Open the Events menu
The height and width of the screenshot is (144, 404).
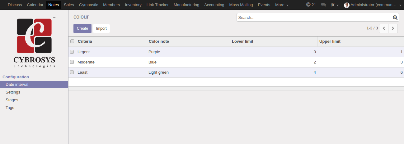(x=264, y=5)
